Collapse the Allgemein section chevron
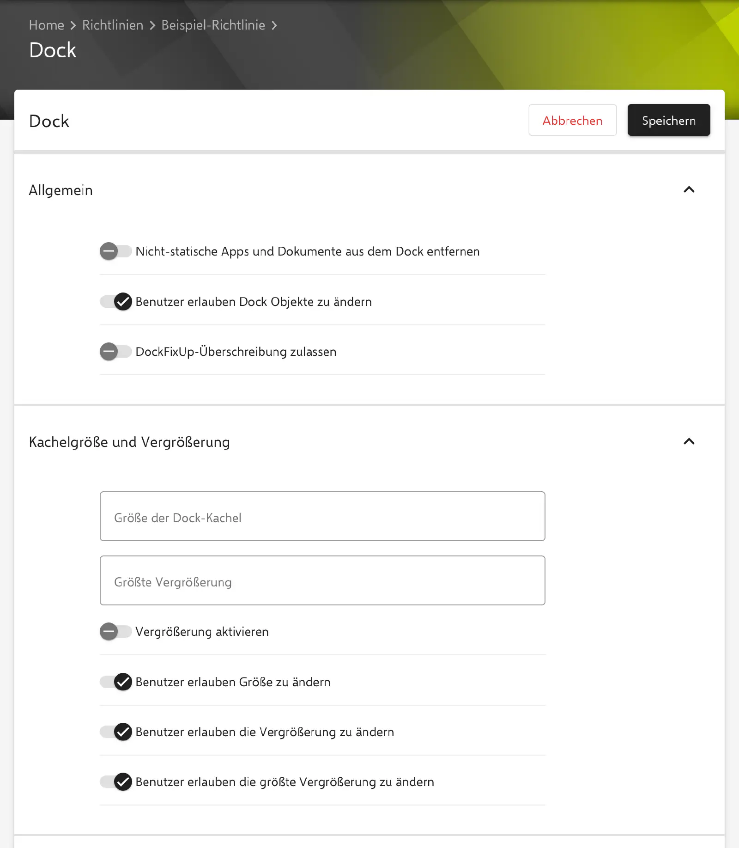This screenshot has height=848, width=739. pyautogui.click(x=689, y=190)
